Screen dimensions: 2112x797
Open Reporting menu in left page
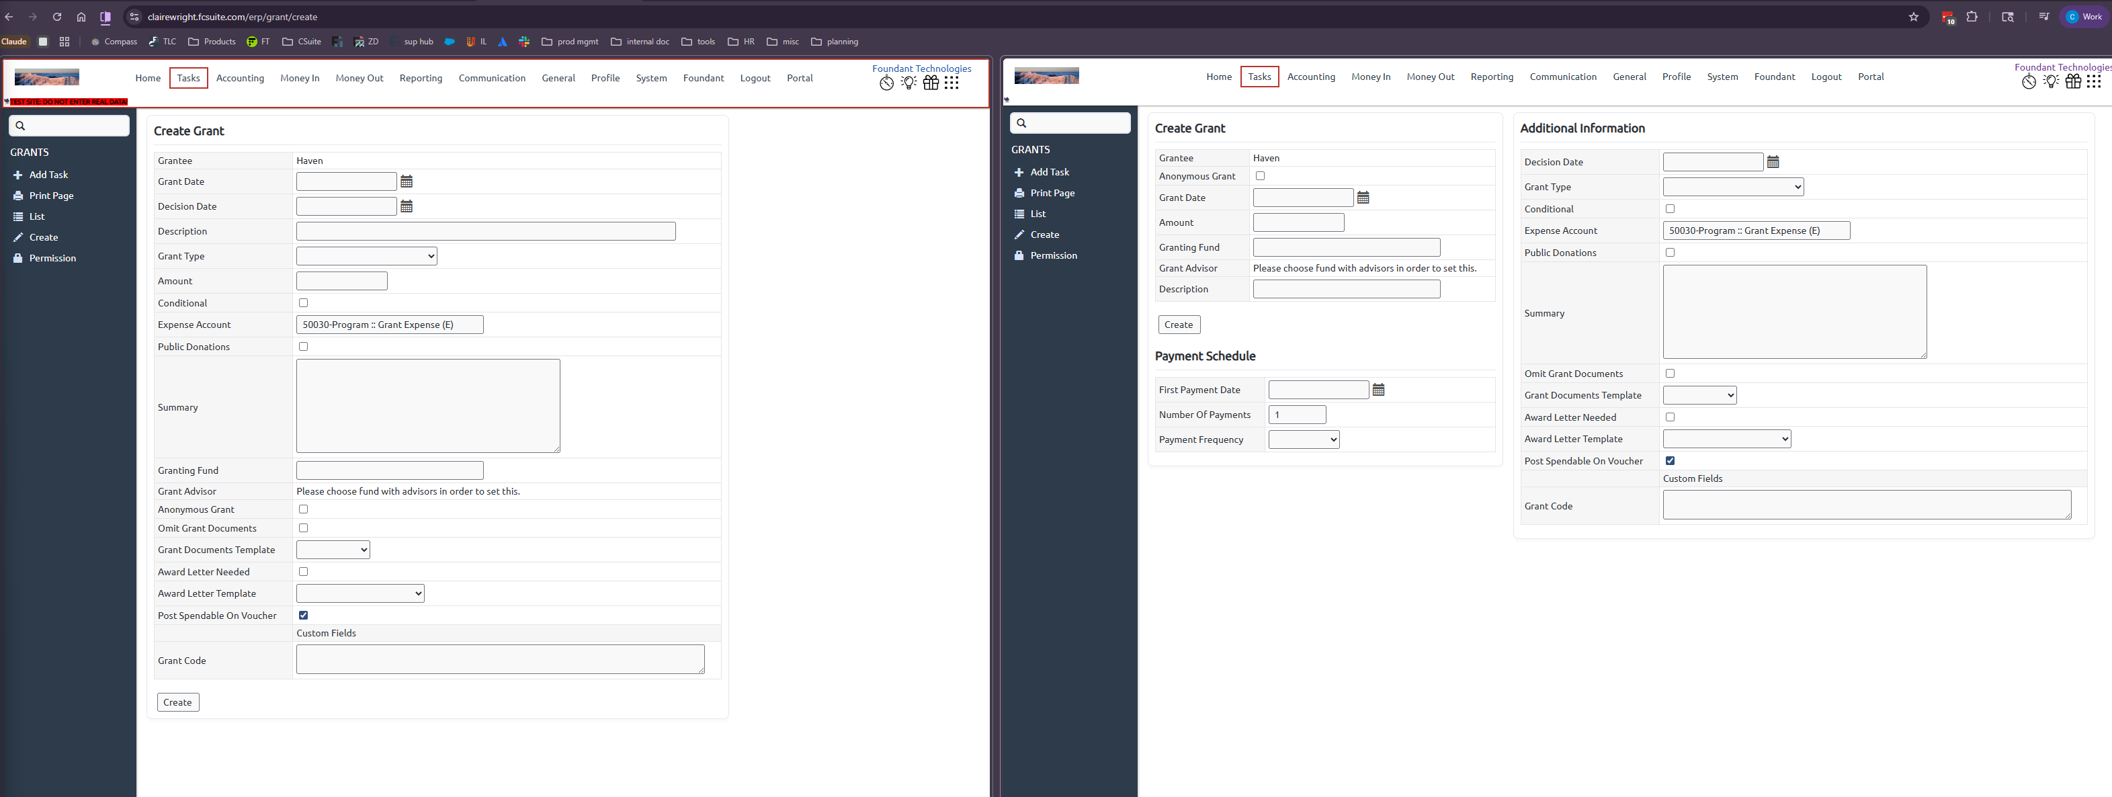pyautogui.click(x=421, y=78)
